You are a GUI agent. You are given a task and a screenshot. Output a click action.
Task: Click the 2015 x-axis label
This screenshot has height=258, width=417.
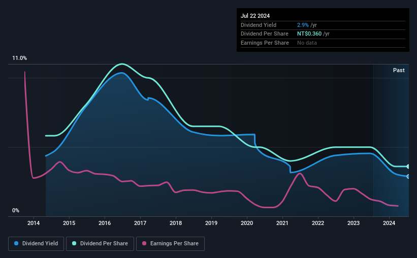(x=69, y=223)
